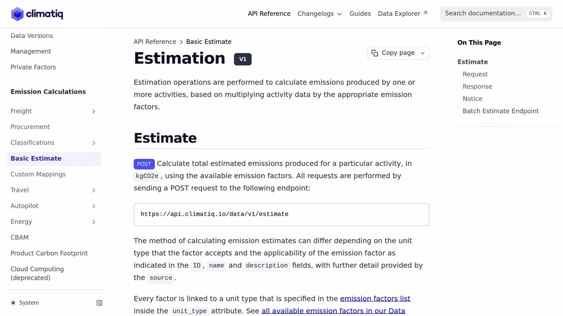The height and width of the screenshot is (316, 563).
Task: Click the Search documentation field
Action: [x=483, y=14]
